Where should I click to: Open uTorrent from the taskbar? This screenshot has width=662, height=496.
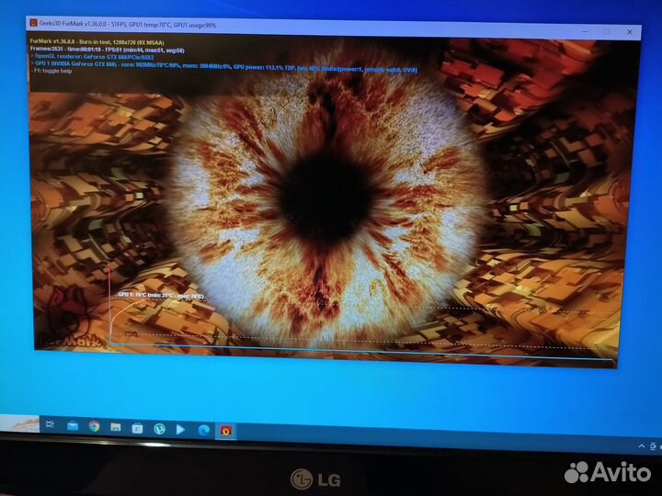159,428
